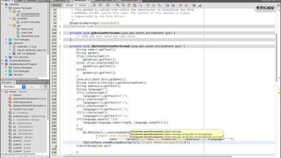Expand Test Packages under ClientSol

coord(6,39)
